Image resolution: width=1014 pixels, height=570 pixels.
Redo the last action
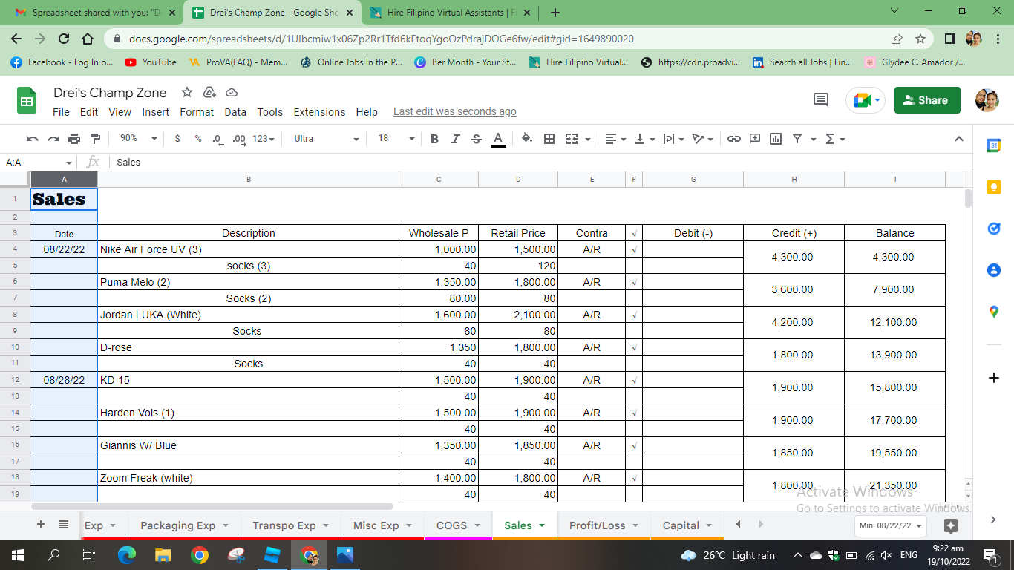click(x=53, y=139)
